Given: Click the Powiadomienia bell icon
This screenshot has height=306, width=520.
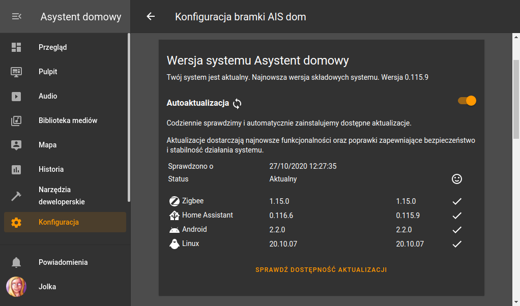Looking at the screenshot, I should [x=16, y=262].
